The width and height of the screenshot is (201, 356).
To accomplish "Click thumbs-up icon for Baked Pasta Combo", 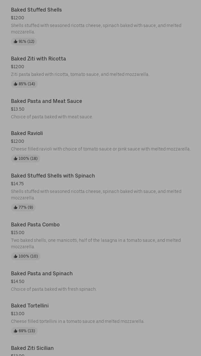I will (15, 256).
